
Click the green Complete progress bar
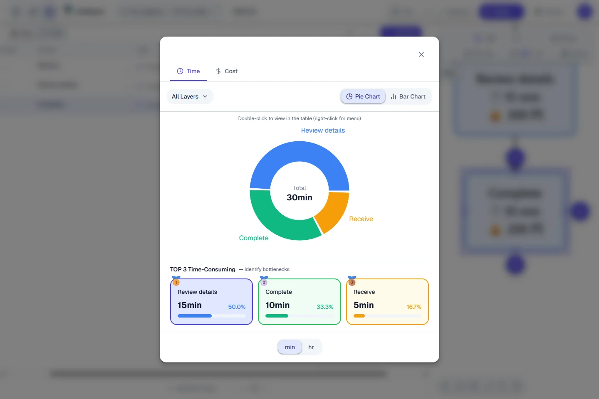[x=299, y=316]
